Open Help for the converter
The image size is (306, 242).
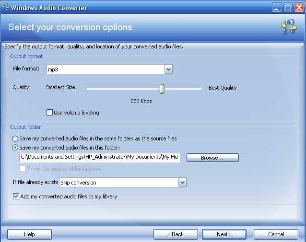29,234
